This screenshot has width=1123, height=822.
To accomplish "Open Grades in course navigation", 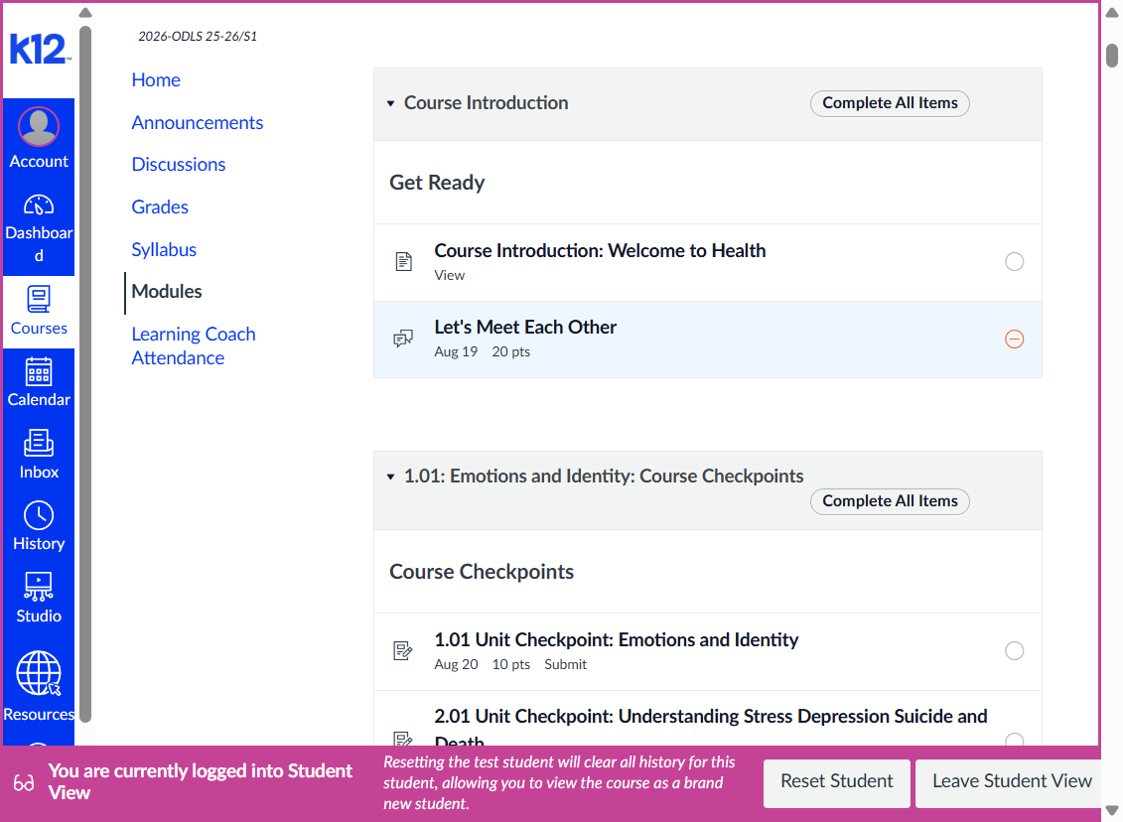I will pyautogui.click(x=160, y=206).
